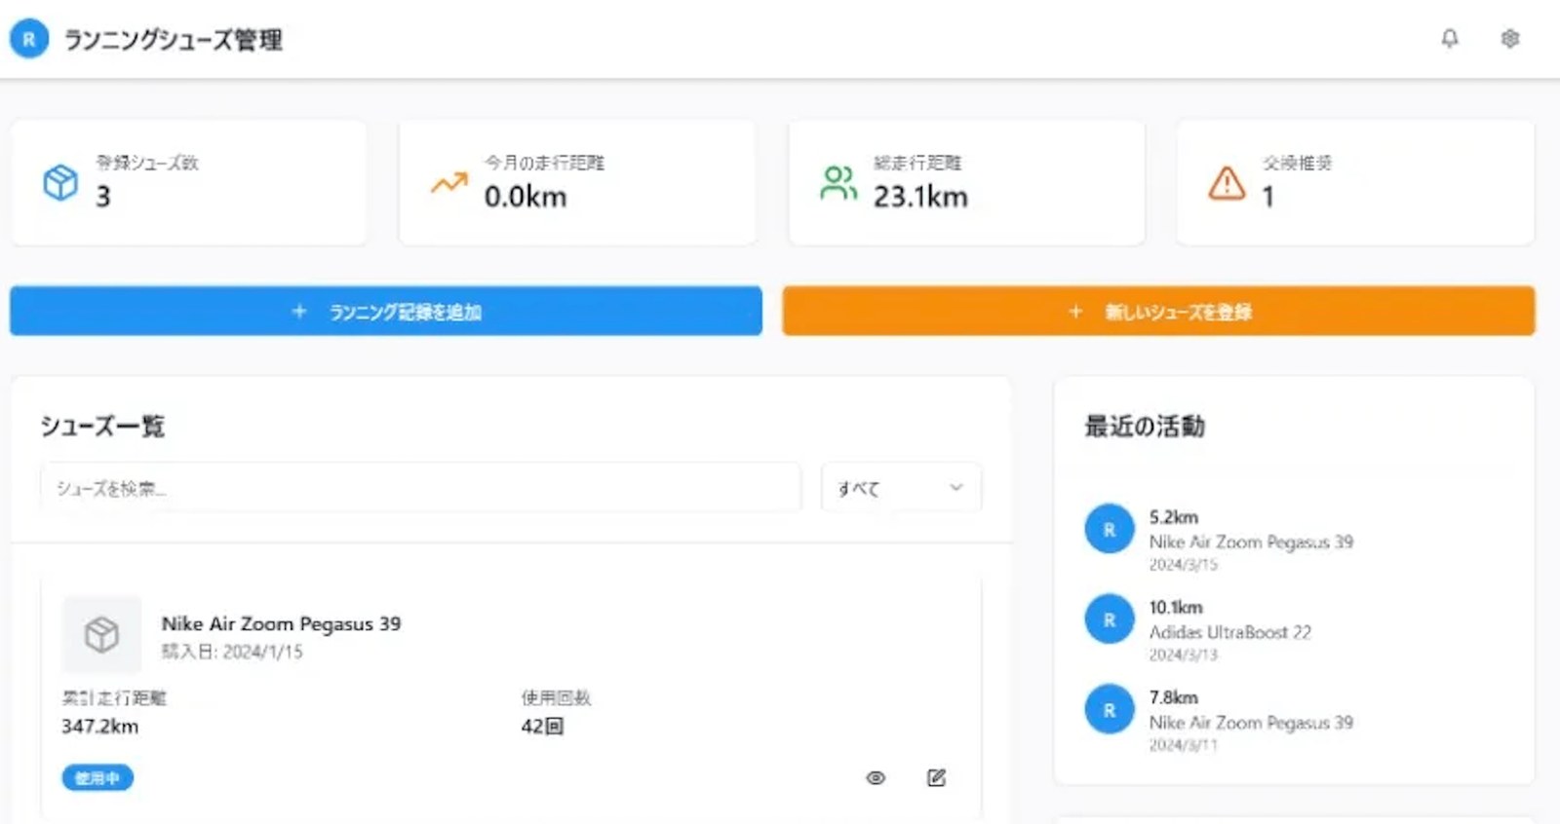The height and width of the screenshot is (824, 1560).
Task: Select the Nike Air Zoom Pegasus 39 card title
Action: (x=281, y=623)
